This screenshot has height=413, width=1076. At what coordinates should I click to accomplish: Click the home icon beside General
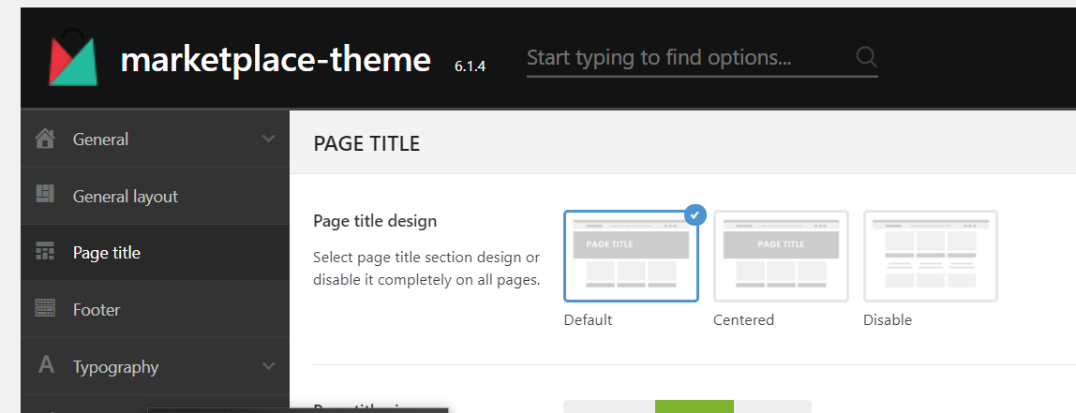[x=45, y=140]
